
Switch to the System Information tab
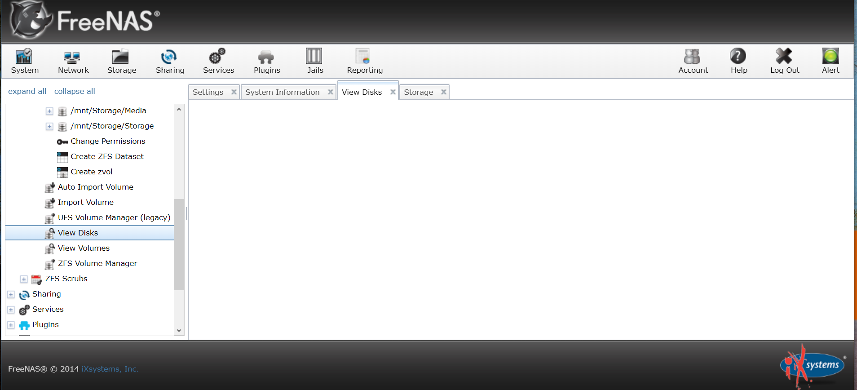tap(283, 92)
